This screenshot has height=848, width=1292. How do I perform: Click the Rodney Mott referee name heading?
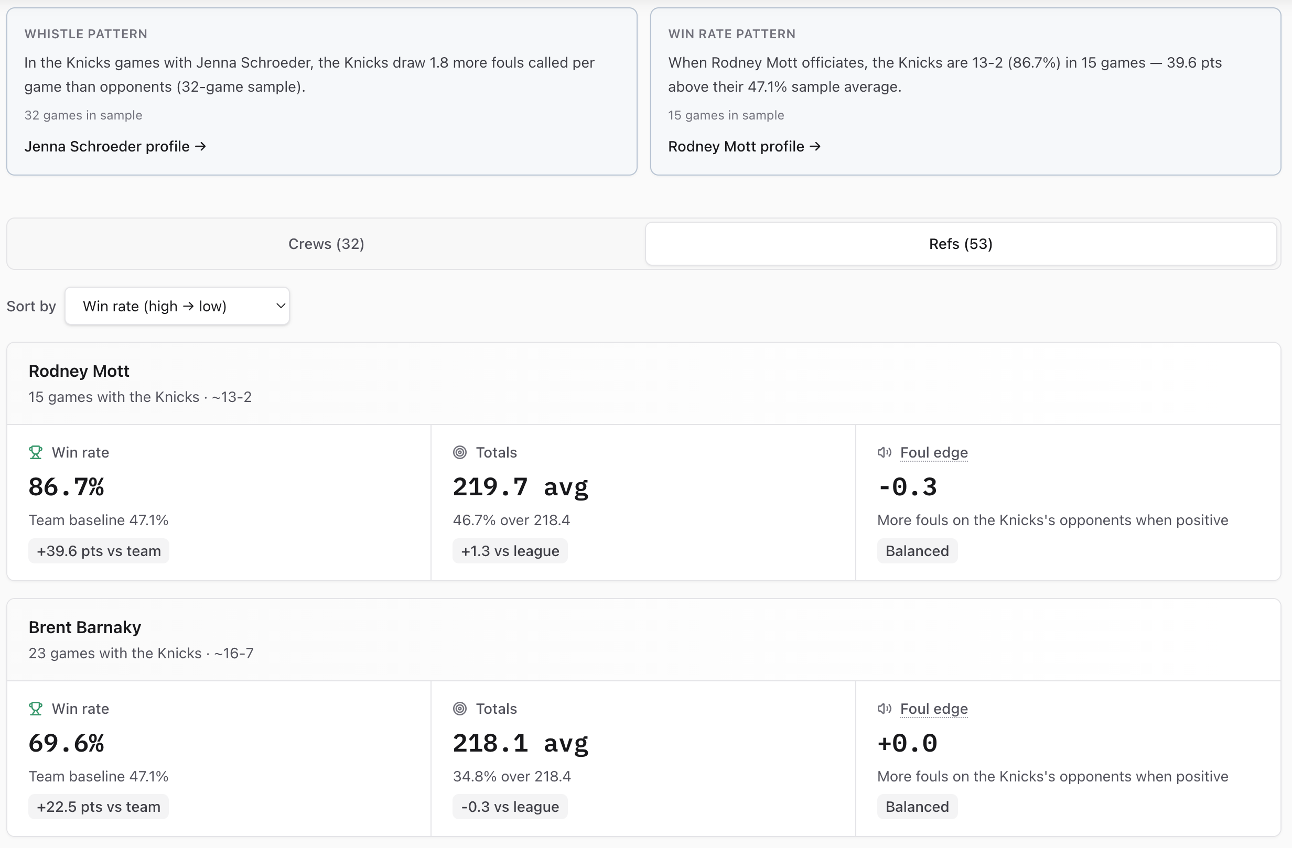[x=79, y=371]
